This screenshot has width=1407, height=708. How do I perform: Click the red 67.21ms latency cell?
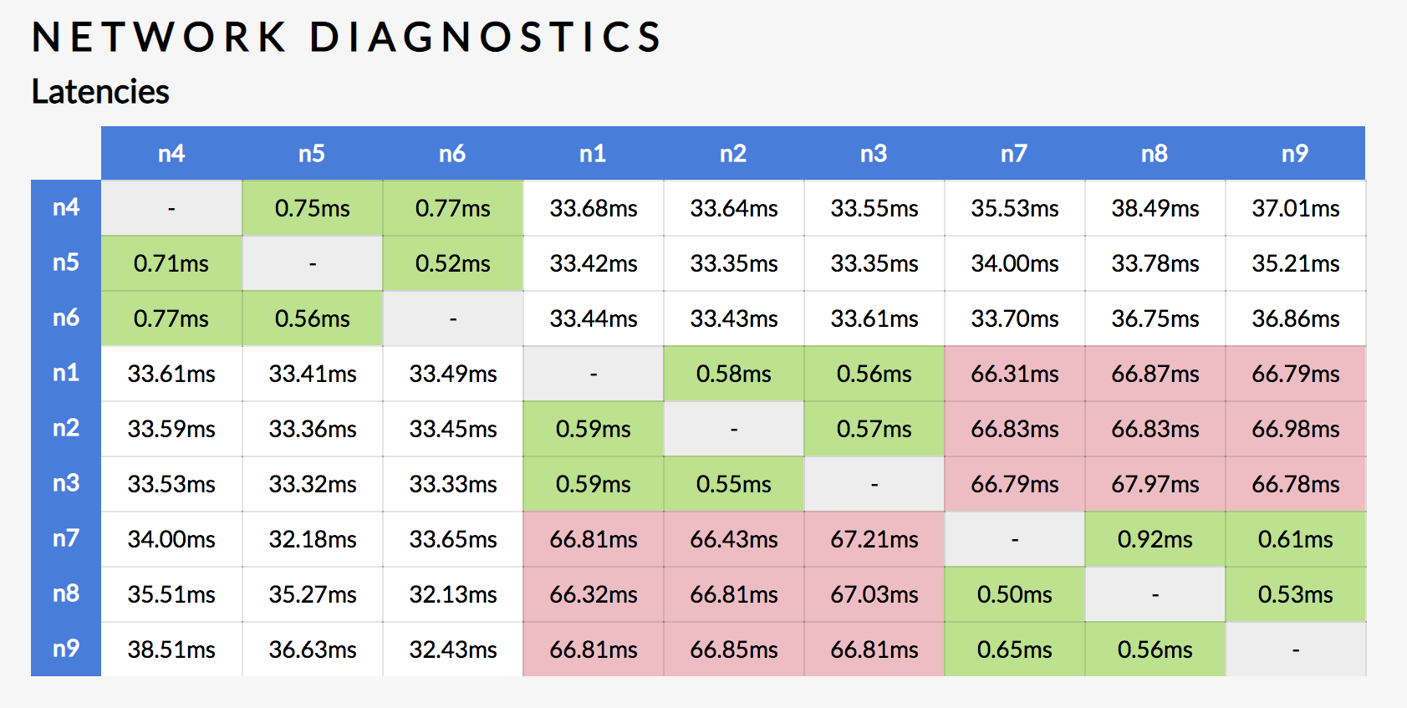pyautogui.click(x=874, y=539)
